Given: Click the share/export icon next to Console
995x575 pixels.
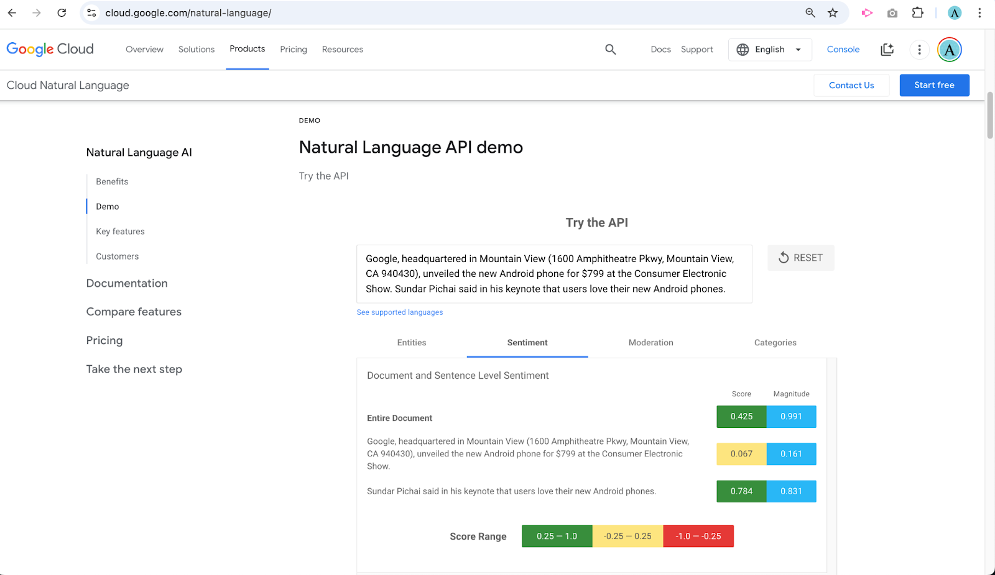Looking at the screenshot, I should (887, 50).
